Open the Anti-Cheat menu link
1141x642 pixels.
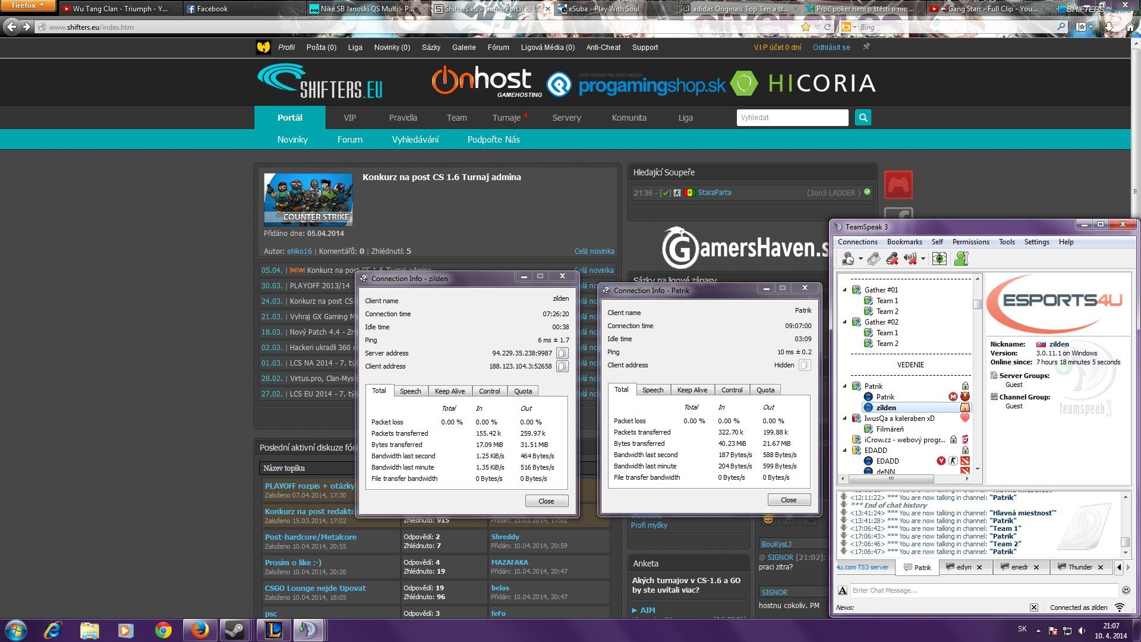(603, 48)
